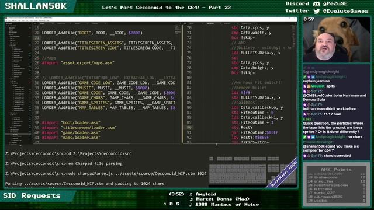This screenshot has width=374, height=210.
Task: Click the TITLESCREEN_CODE loader line
Action: [109, 48]
